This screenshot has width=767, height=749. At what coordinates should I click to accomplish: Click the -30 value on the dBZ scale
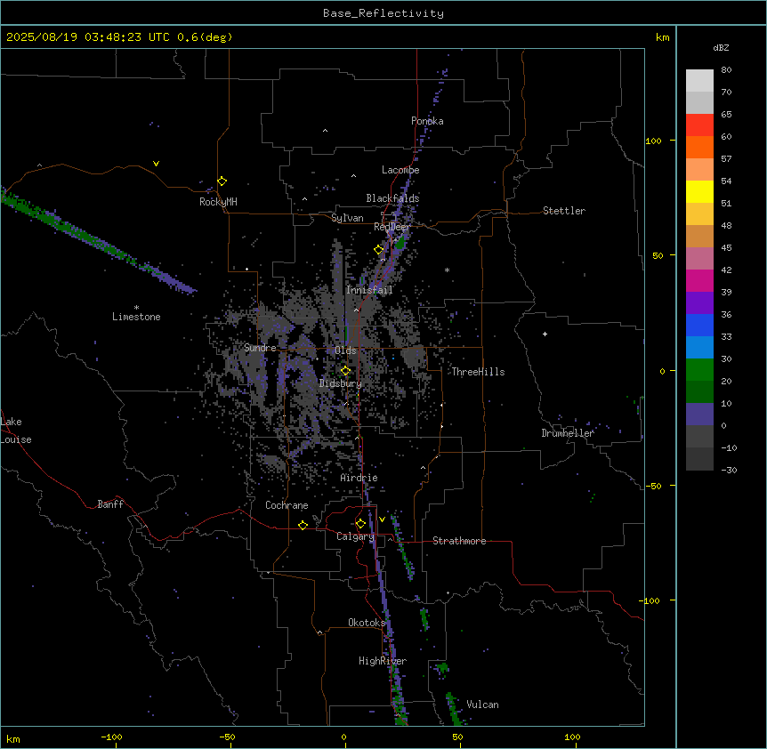pos(729,471)
